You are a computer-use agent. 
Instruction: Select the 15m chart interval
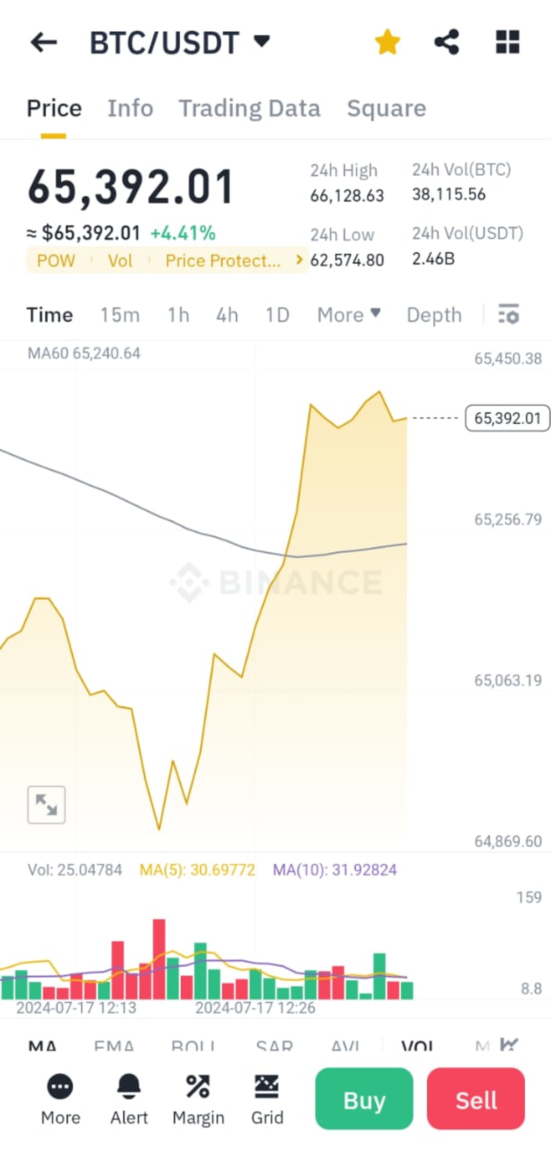pos(120,315)
